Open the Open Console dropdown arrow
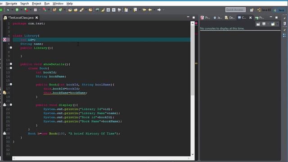 [x=277, y=24]
